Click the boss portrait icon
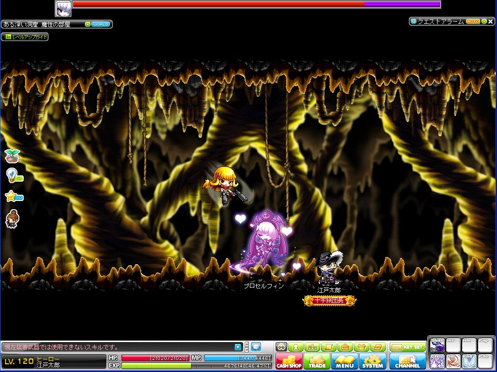Image resolution: width=497 pixels, height=372 pixels. [x=63, y=9]
